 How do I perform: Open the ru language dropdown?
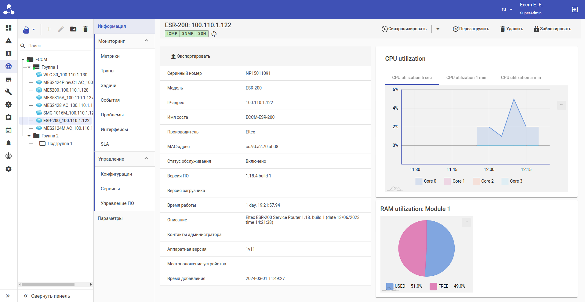tap(507, 9)
